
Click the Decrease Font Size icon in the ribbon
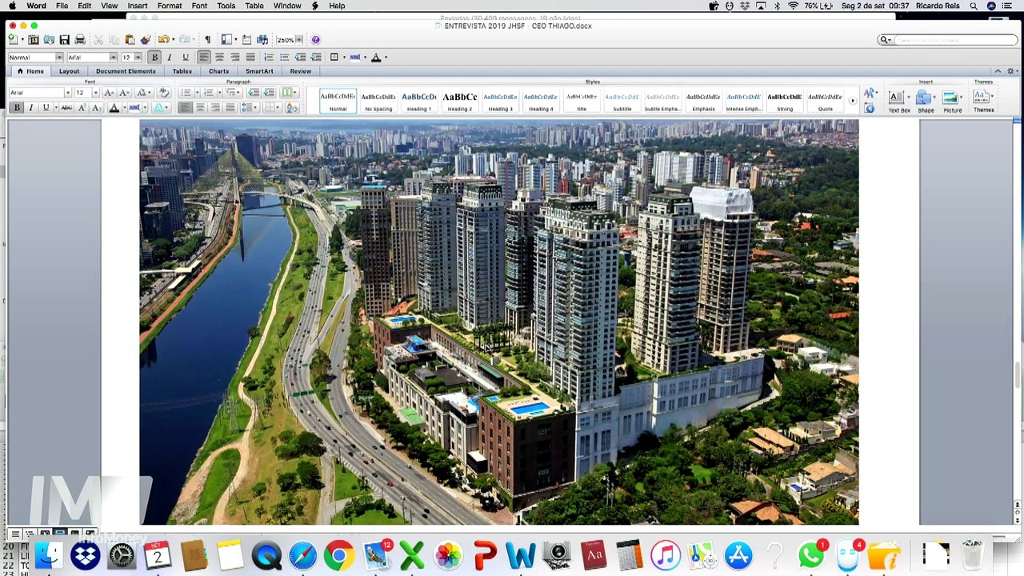coord(123,93)
